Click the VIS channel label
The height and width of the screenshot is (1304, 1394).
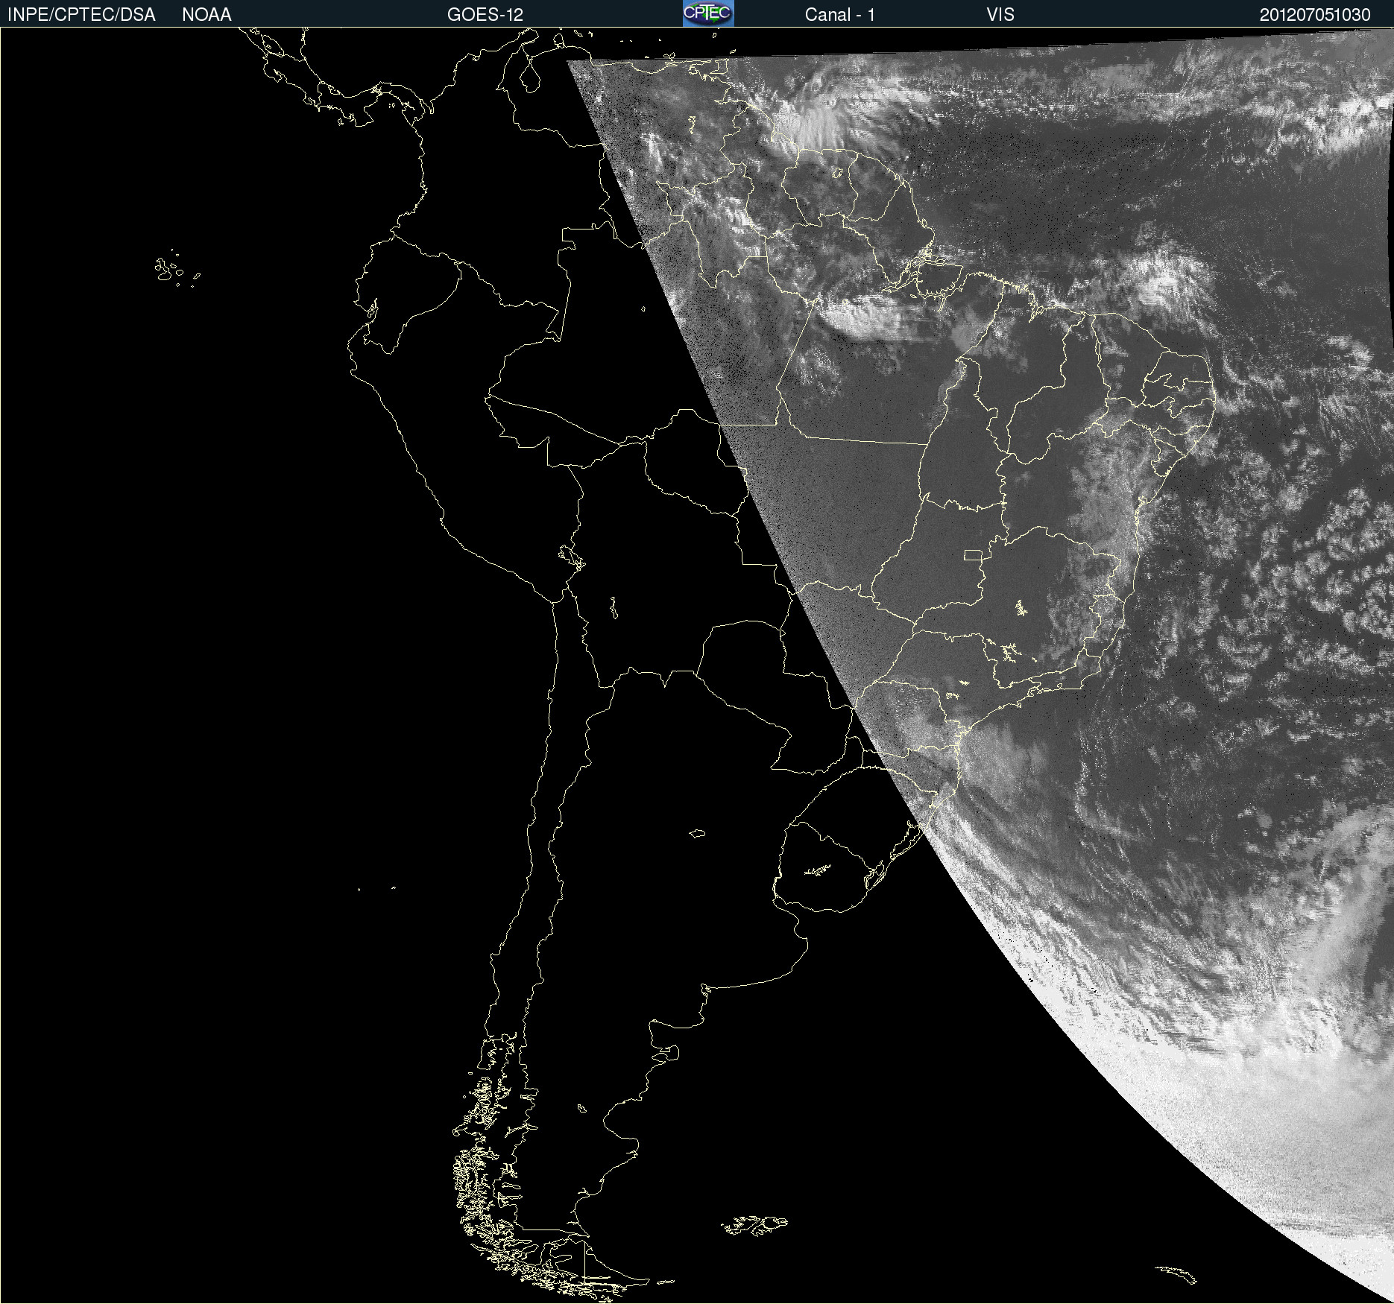[1000, 15]
